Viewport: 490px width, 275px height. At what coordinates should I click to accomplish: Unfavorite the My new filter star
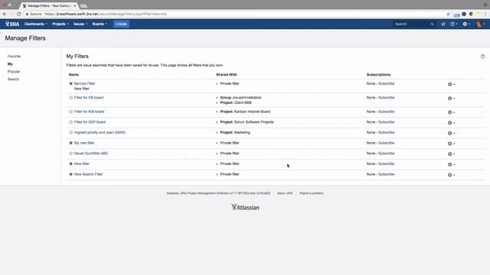coord(71,143)
